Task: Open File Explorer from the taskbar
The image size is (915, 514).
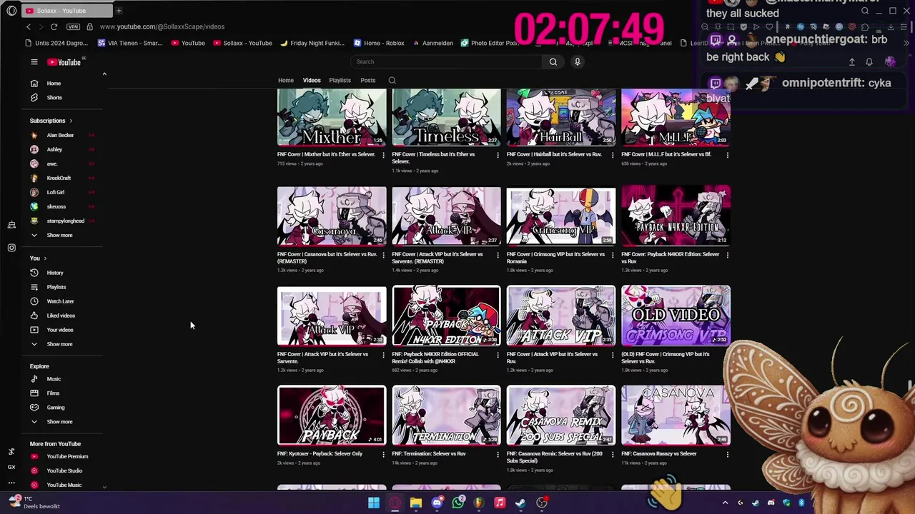Action: 416,503
